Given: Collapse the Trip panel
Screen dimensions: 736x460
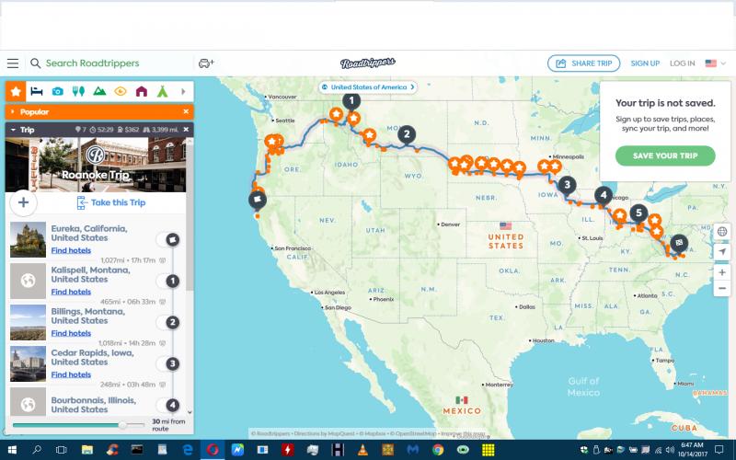Looking at the screenshot, I should tap(12, 130).
